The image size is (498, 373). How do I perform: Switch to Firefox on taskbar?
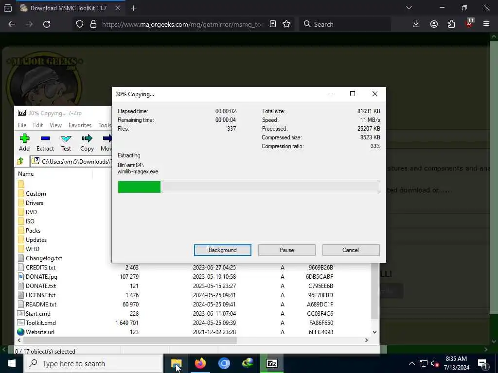[200, 363]
